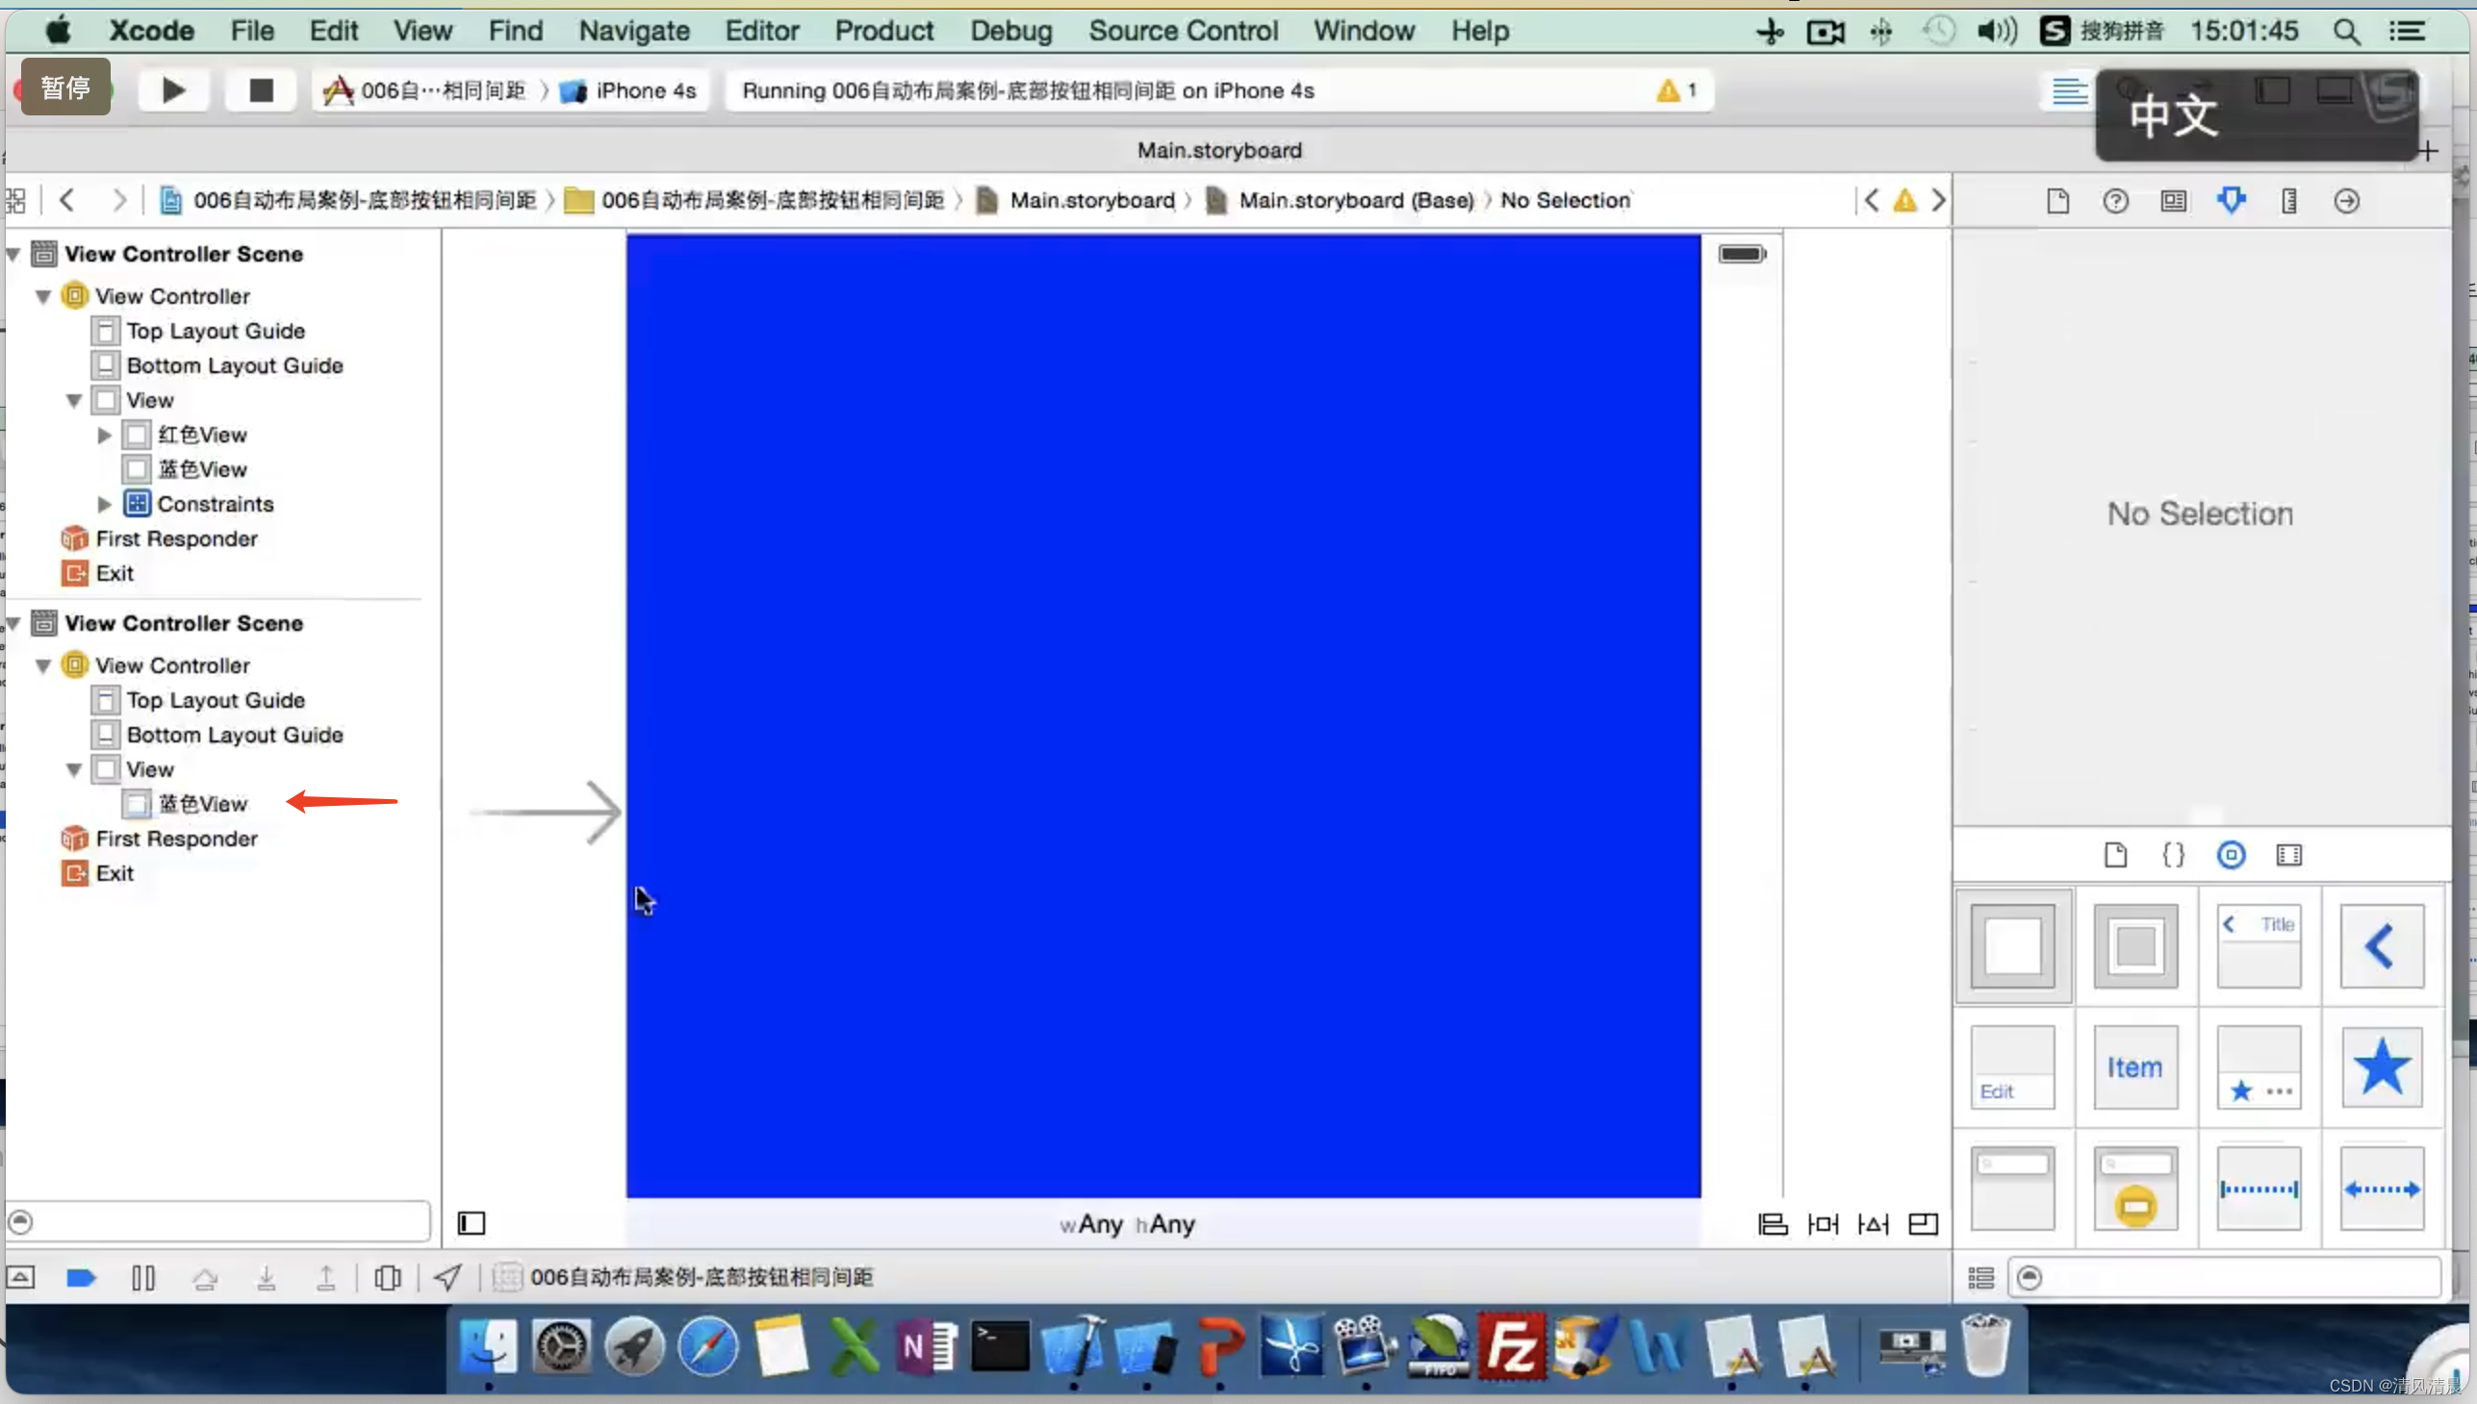Toggle the wAny hAny size class button

click(1128, 1224)
